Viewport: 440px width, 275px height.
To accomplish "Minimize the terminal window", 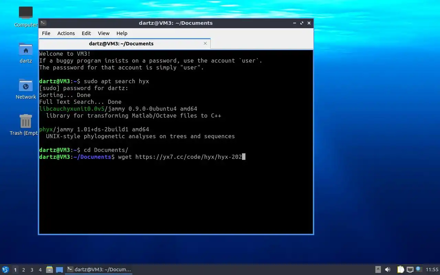I will pyautogui.click(x=295, y=23).
